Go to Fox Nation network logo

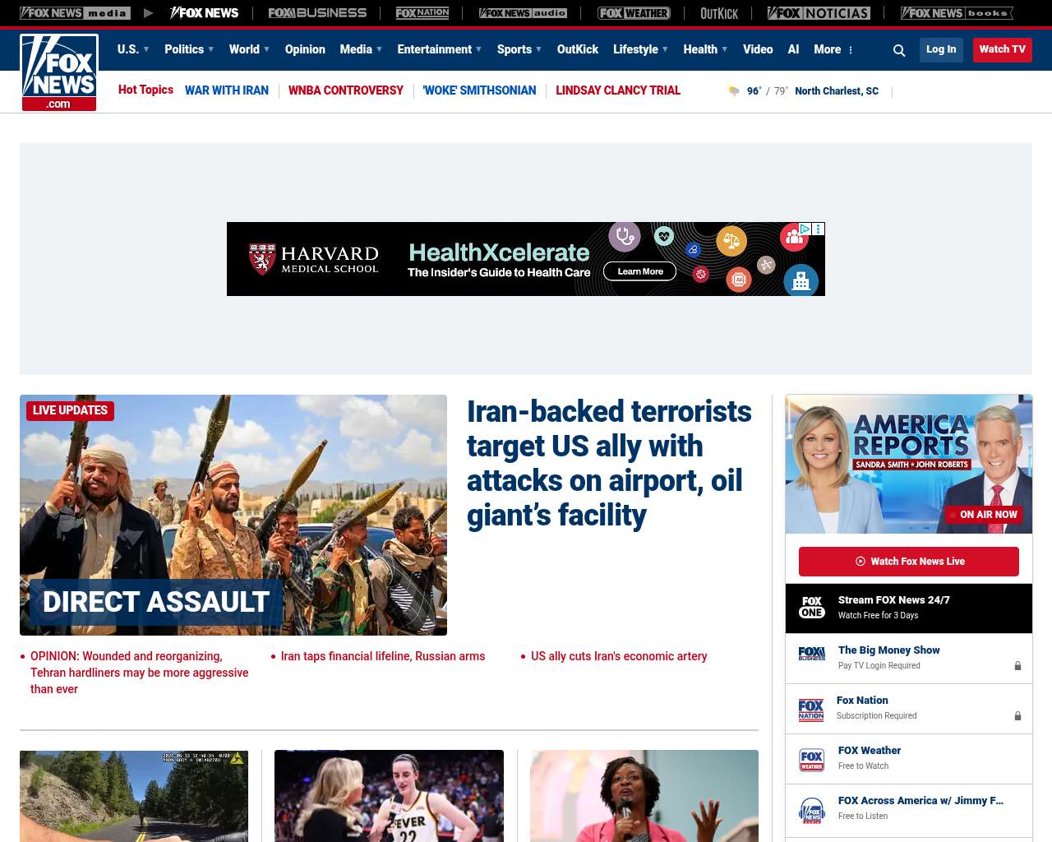pos(422,13)
